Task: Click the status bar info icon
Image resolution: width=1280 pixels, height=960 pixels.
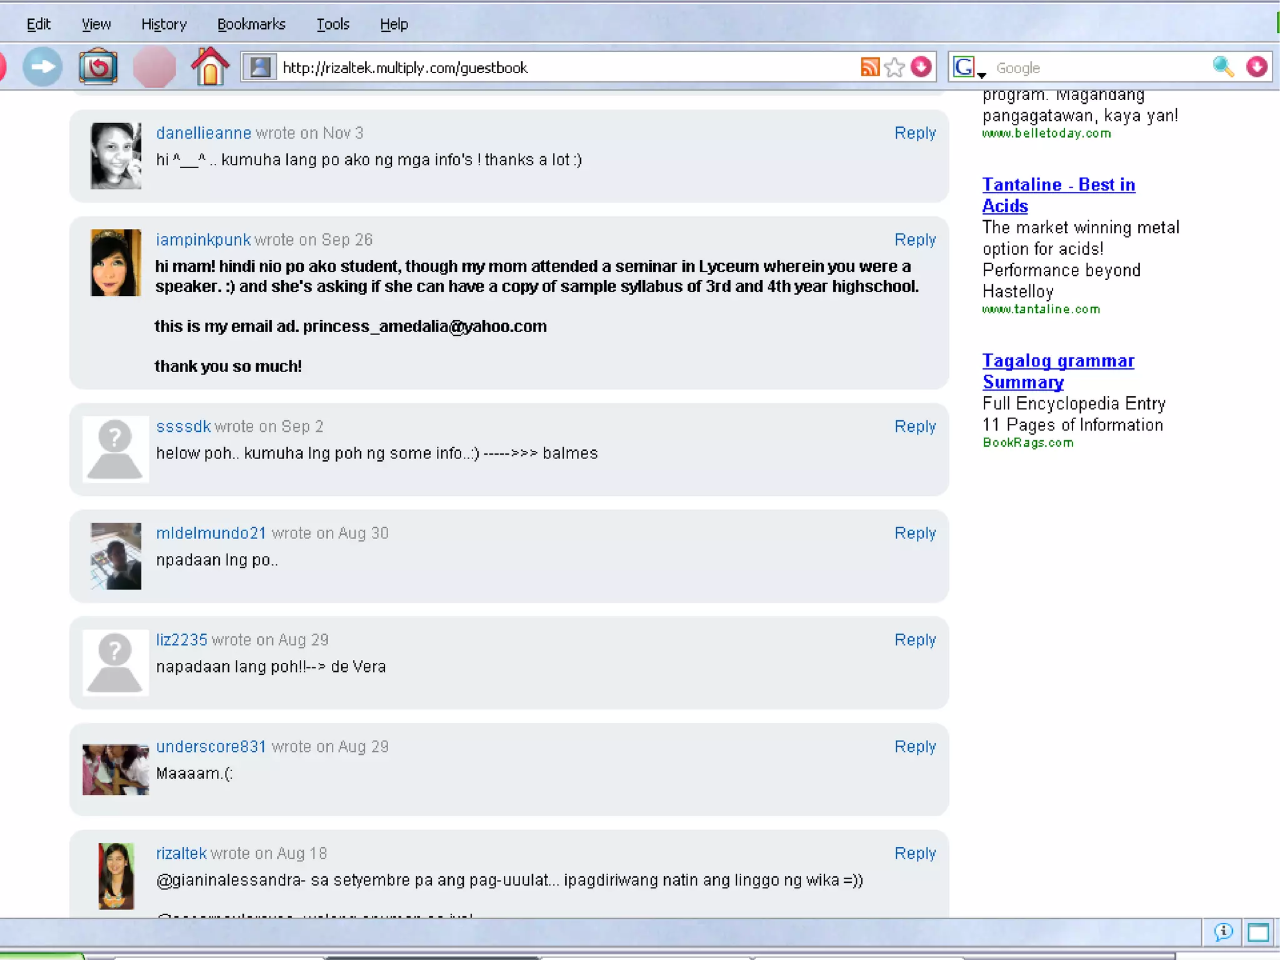Action: 1223,932
